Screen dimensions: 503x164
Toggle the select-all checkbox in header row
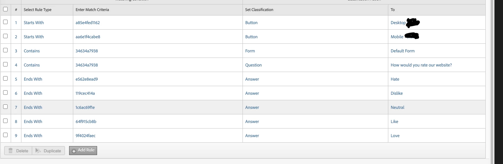point(5,9)
